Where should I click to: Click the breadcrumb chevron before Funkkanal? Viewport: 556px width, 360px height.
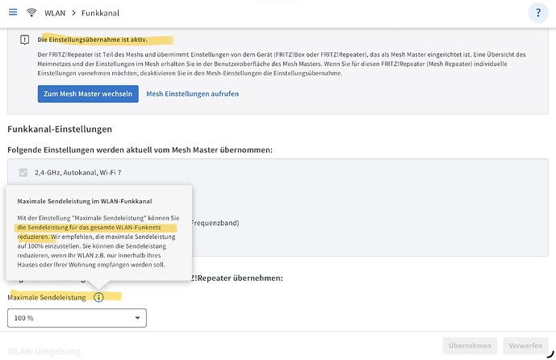pyautogui.click(x=73, y=13)
